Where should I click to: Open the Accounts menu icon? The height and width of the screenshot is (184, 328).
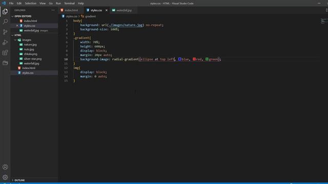pyautogui.click(x=5, y=167)
